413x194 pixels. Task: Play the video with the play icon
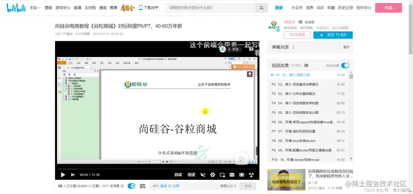(x=63, y=174)
